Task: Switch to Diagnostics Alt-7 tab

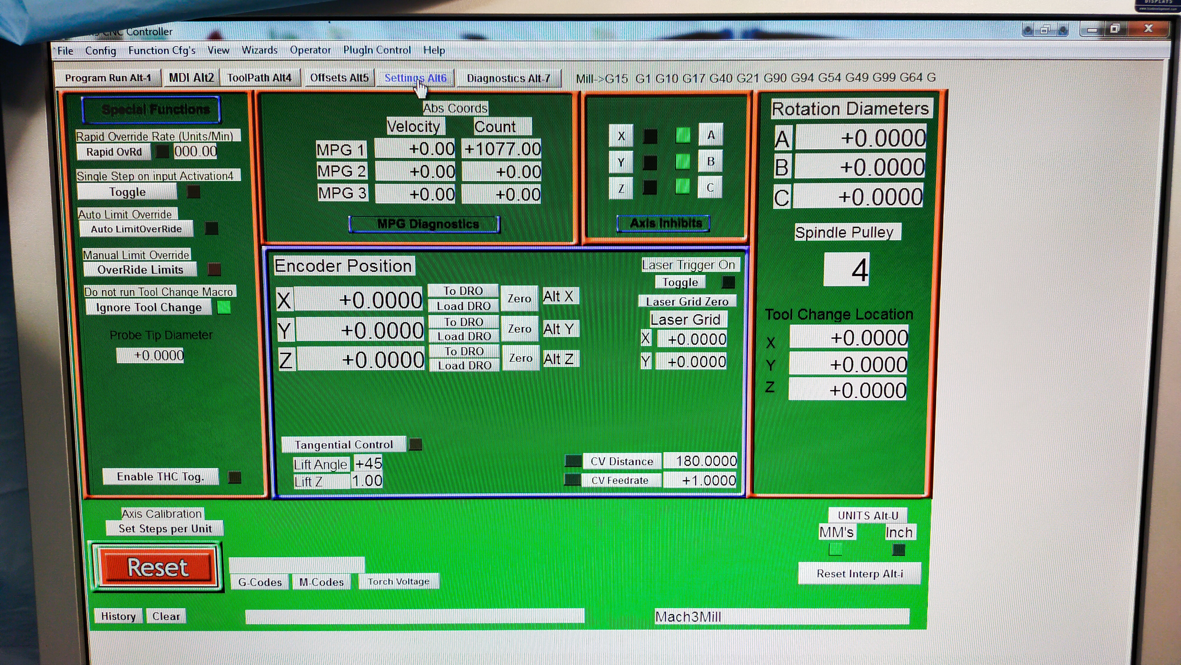Action: tap(508, 79)
